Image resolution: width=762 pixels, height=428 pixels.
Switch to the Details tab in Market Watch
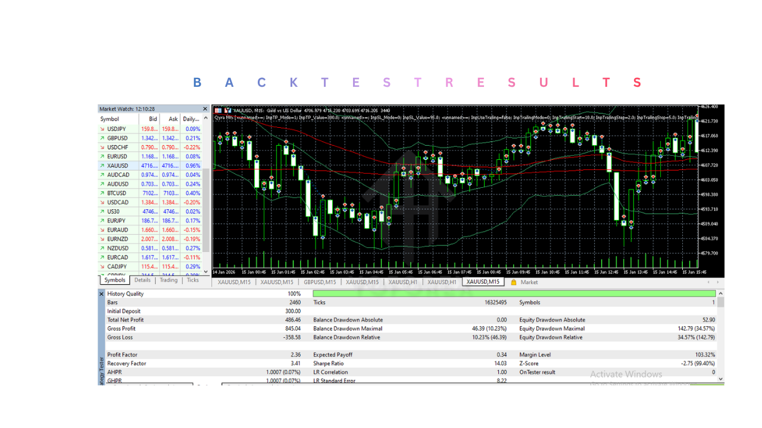pos(142,280)
